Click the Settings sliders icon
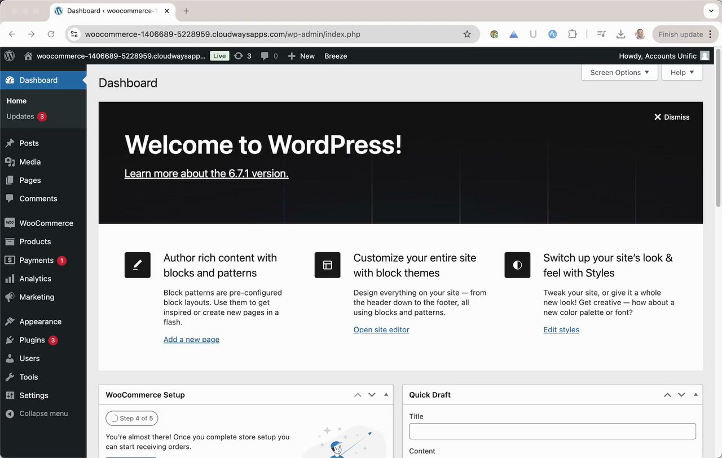The width and height of the screenshot is (722, 458). tap(10, 395)
